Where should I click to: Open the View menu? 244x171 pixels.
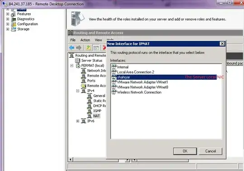[99, 40]
